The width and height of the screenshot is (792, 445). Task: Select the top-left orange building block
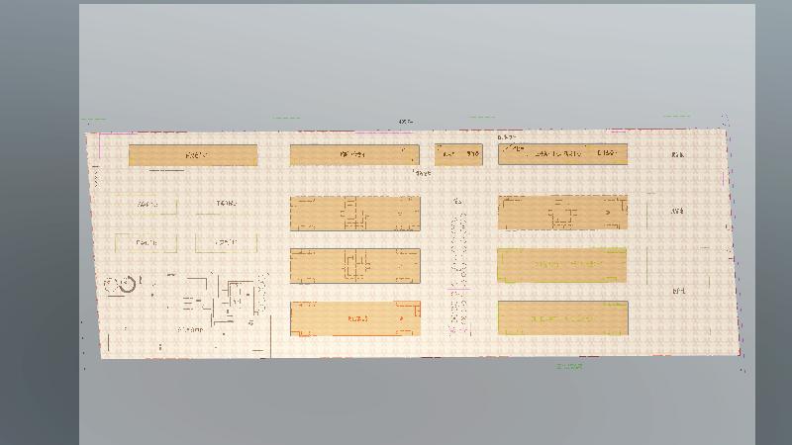click(x=193, y=155)
